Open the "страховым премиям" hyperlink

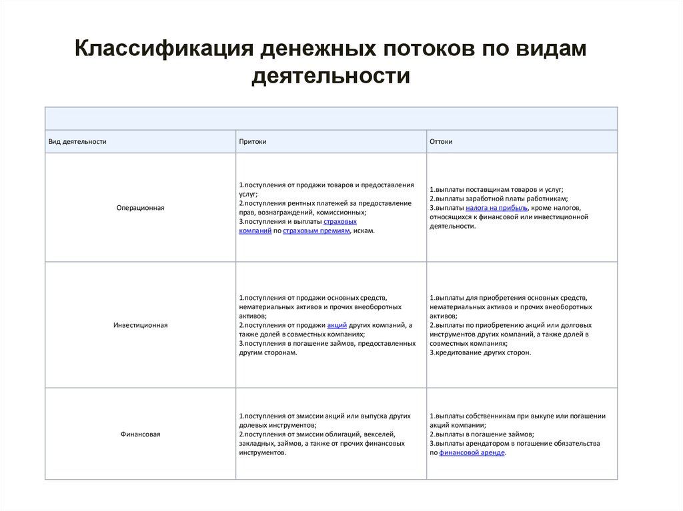tap(317, 231)
